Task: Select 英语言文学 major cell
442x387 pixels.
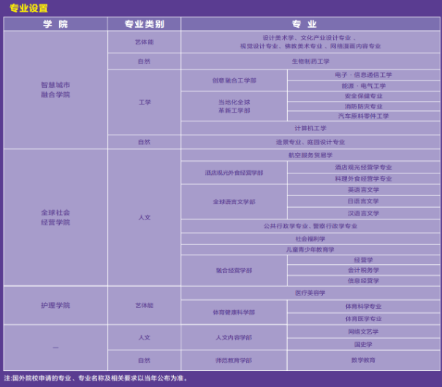Action: [363, 190]
